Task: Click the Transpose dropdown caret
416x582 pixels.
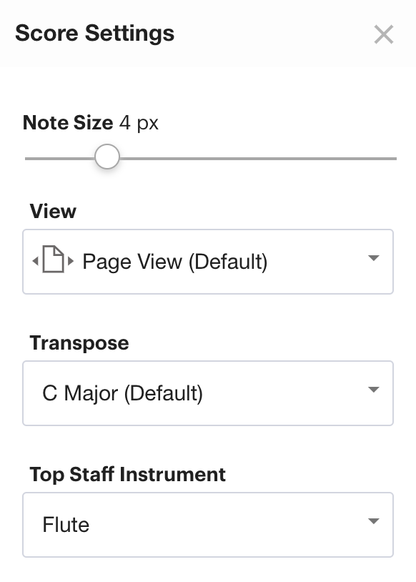Action: (x=373, y=390)
